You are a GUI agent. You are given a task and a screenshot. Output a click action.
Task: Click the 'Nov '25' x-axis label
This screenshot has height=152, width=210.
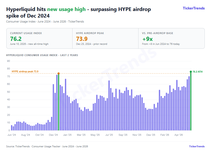(137, 135)
